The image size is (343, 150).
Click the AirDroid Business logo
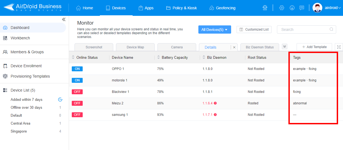32,7
